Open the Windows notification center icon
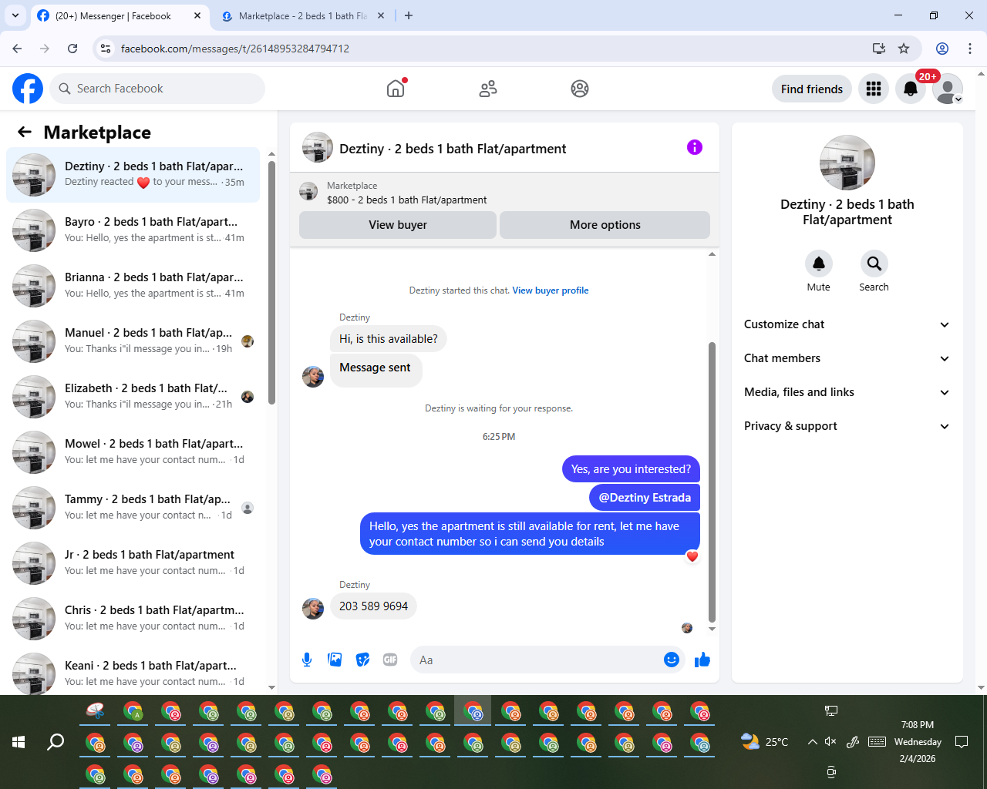The width and height of the screenshot is (987, 789). pyautogui.click(x=962, y=742)
